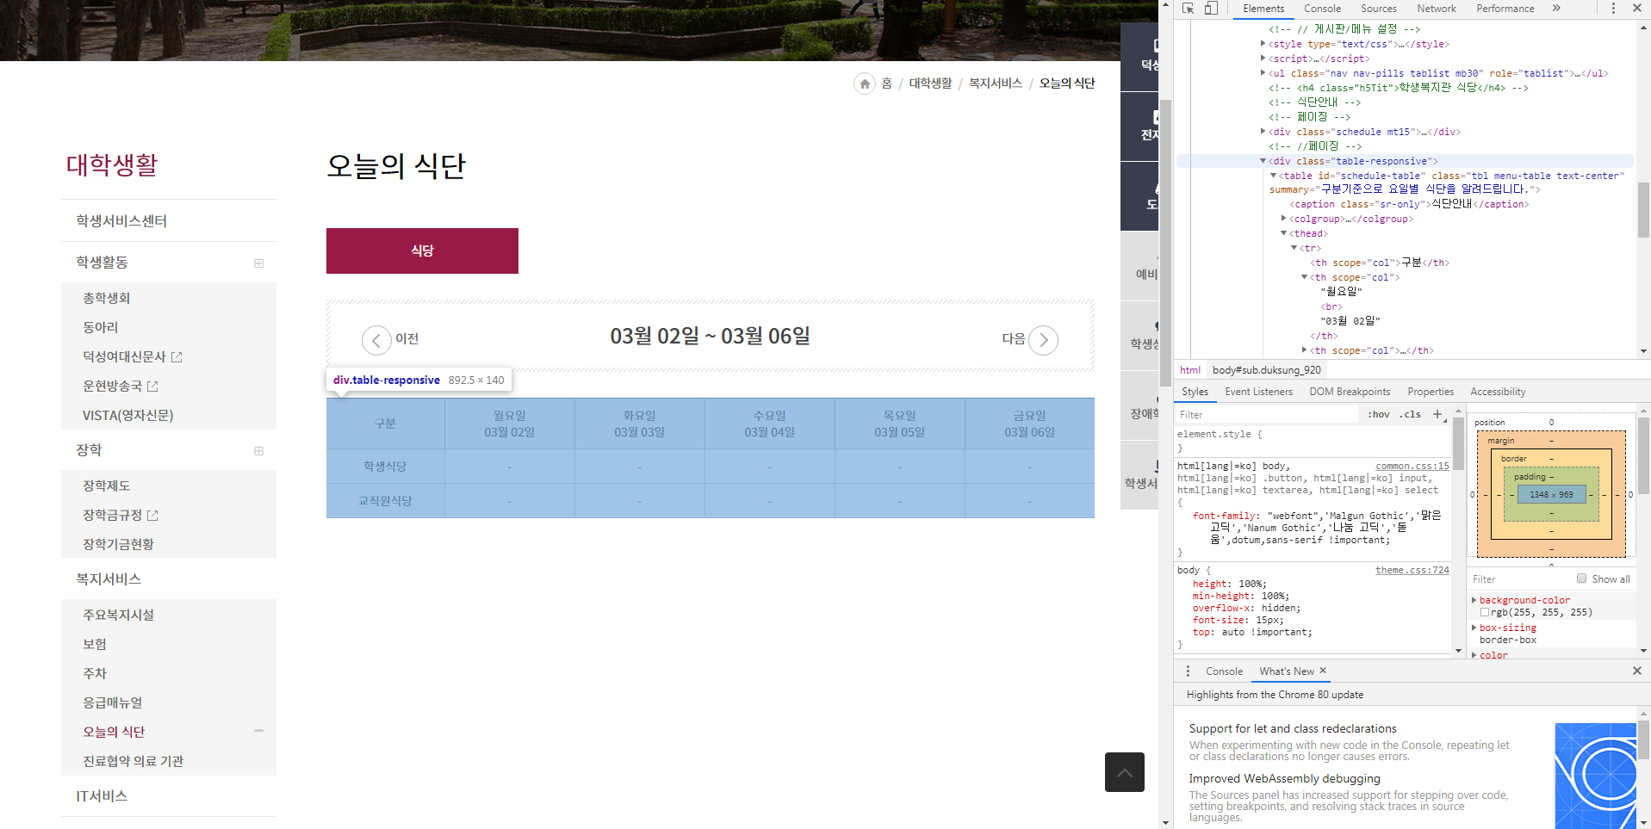Image resolution: width=1651 pixels, height=829 pixels.
Task: Open the IT서비스 sidebar menu
Action: point(102,796)
